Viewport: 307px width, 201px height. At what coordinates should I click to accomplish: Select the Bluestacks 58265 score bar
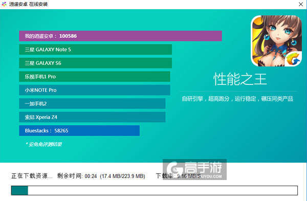coord(79,130)
